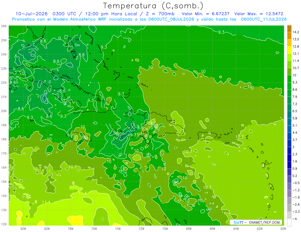Click the 66W longitude axis label
The width and height of the screenshot is (301, 232).
pos(212,229)
